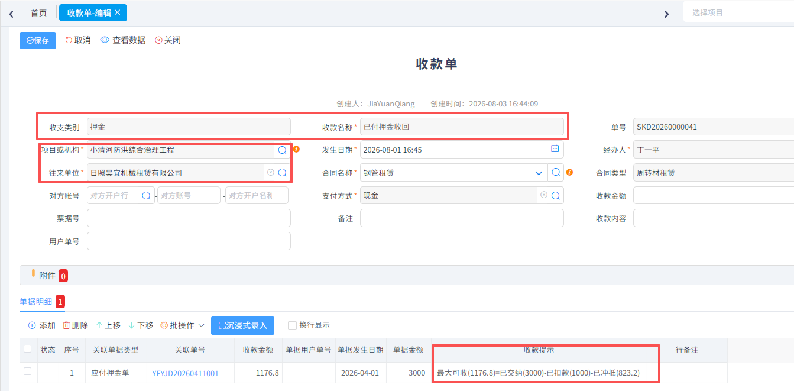
Task: Clear the 往来单位 field value
Action: [270, 173]
